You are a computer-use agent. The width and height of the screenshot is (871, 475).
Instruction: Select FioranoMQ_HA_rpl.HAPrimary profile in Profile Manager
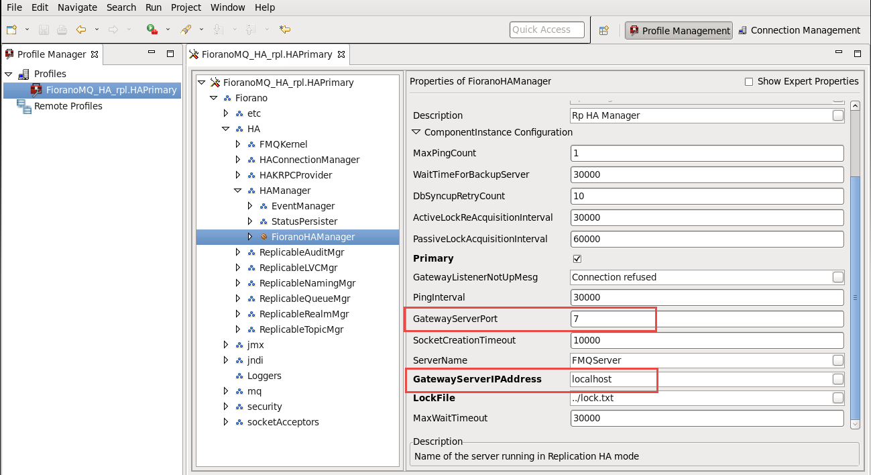tap(91, 90)
